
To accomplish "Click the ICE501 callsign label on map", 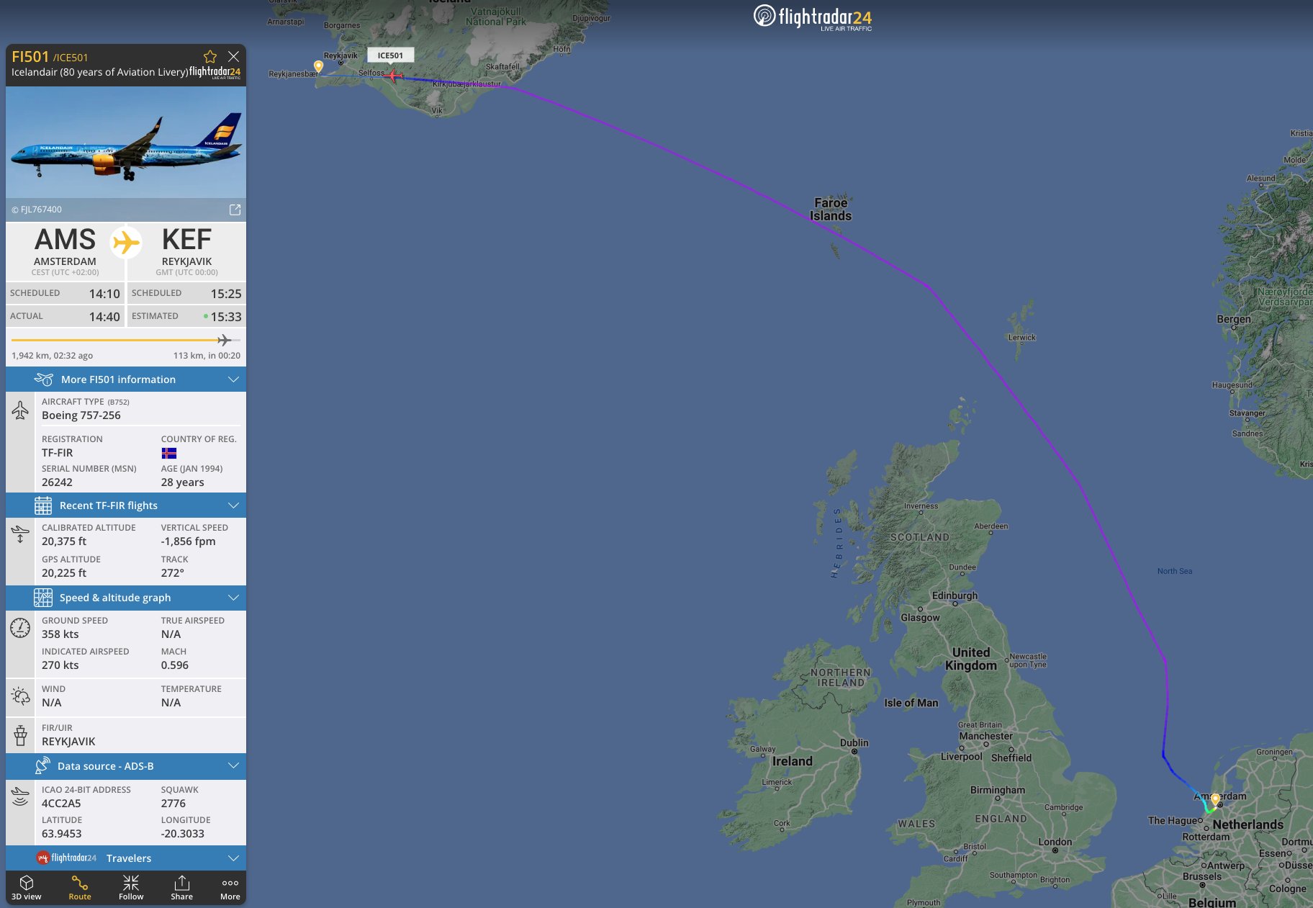I will pos(390,55).
